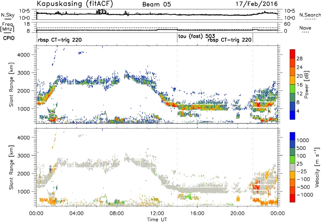Click the "4000" tick on the power panel
Image resolution: width=321 pixels, height=222 pixels.
click(x=24, y=55)
